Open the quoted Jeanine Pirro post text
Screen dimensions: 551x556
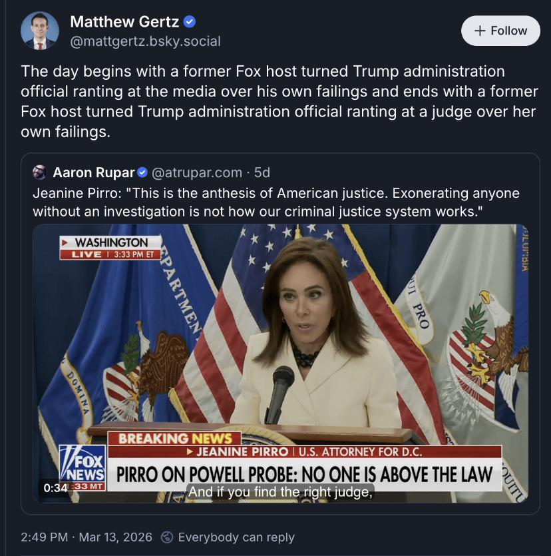(276, 202)
